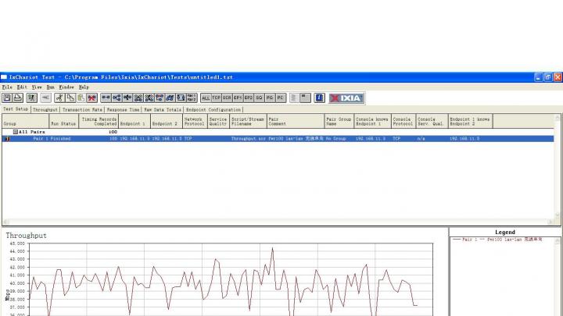Screen dimensions: 563x316
Task: Click the All Pairs group label
Action: pos(31,132)
